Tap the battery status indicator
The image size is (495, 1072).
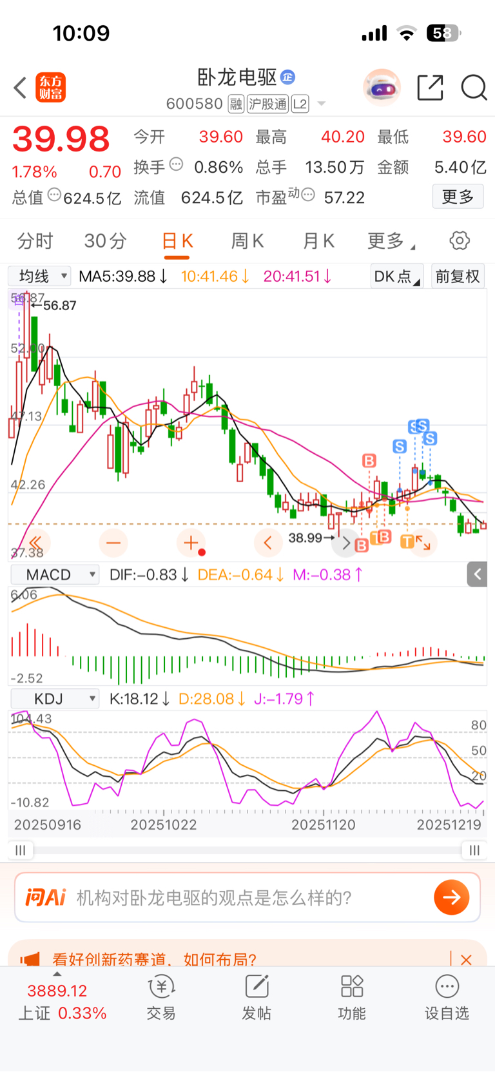click(443, 33)
